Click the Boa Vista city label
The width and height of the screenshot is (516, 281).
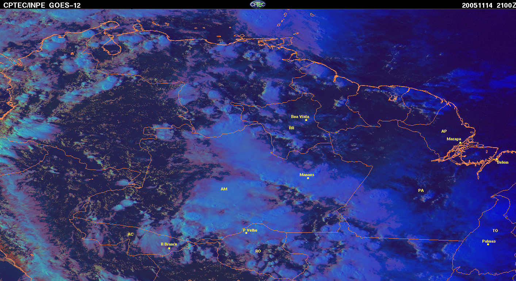click(300, 117)
